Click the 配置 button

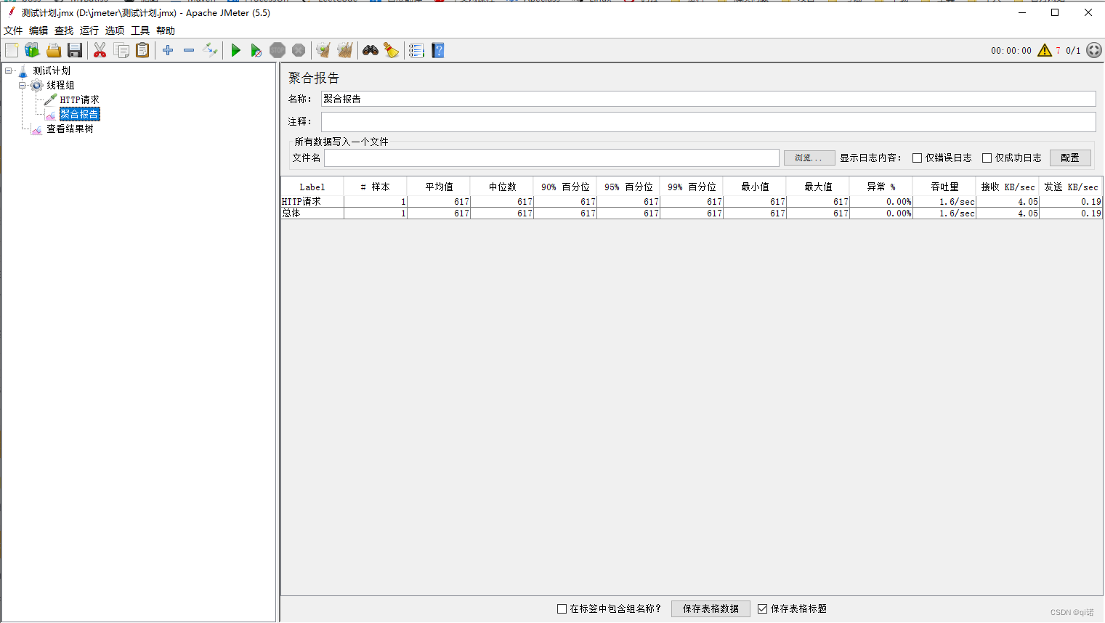1070,158
